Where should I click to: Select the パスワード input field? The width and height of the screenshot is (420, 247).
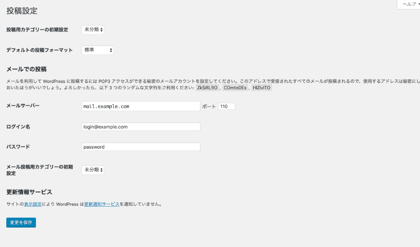[x=140, y=147]
